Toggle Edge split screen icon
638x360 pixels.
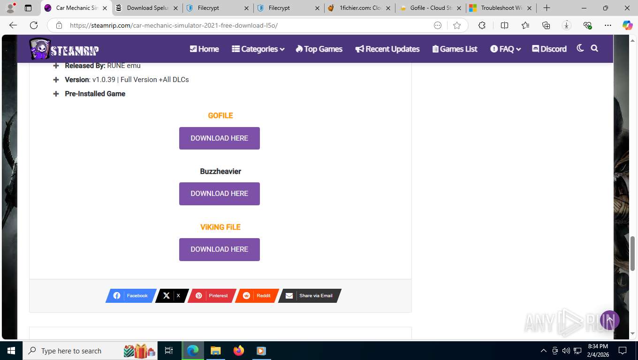point(505,25)
